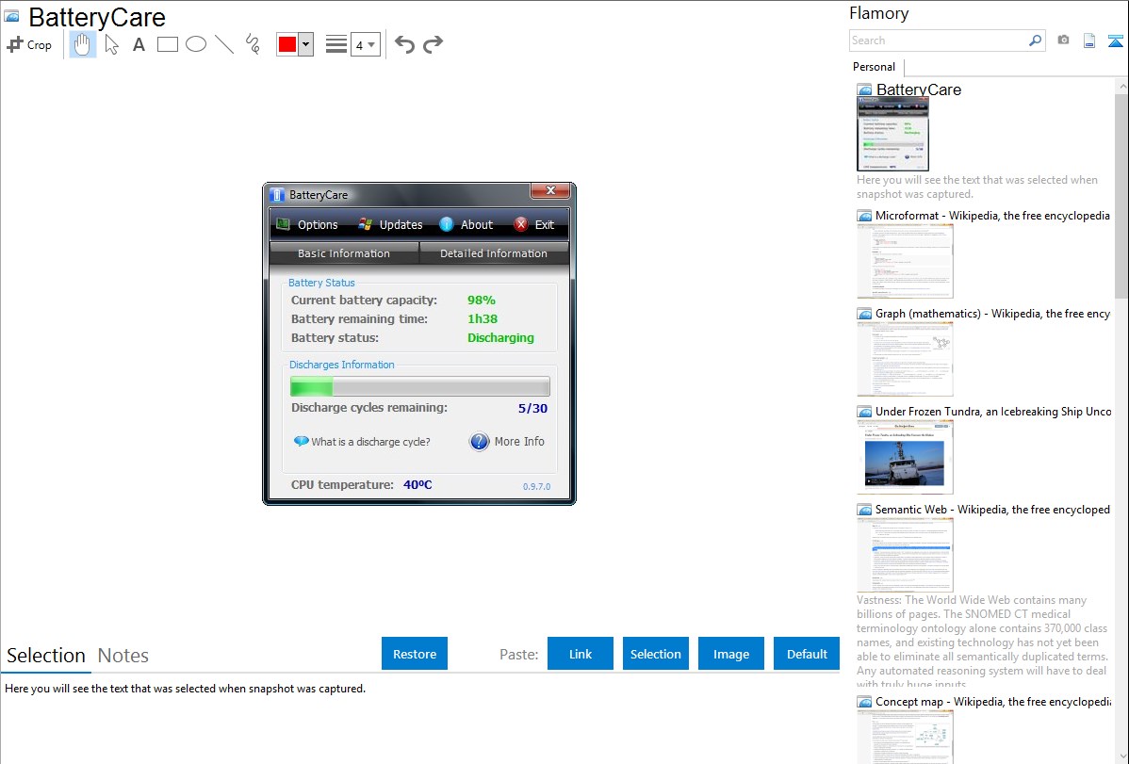
Task: Select the Crop tool
Action: pos(29,44)
